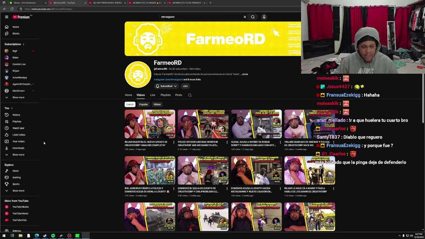
Task: Clear the search box with the X icon
Action: (x=245, y=17)
